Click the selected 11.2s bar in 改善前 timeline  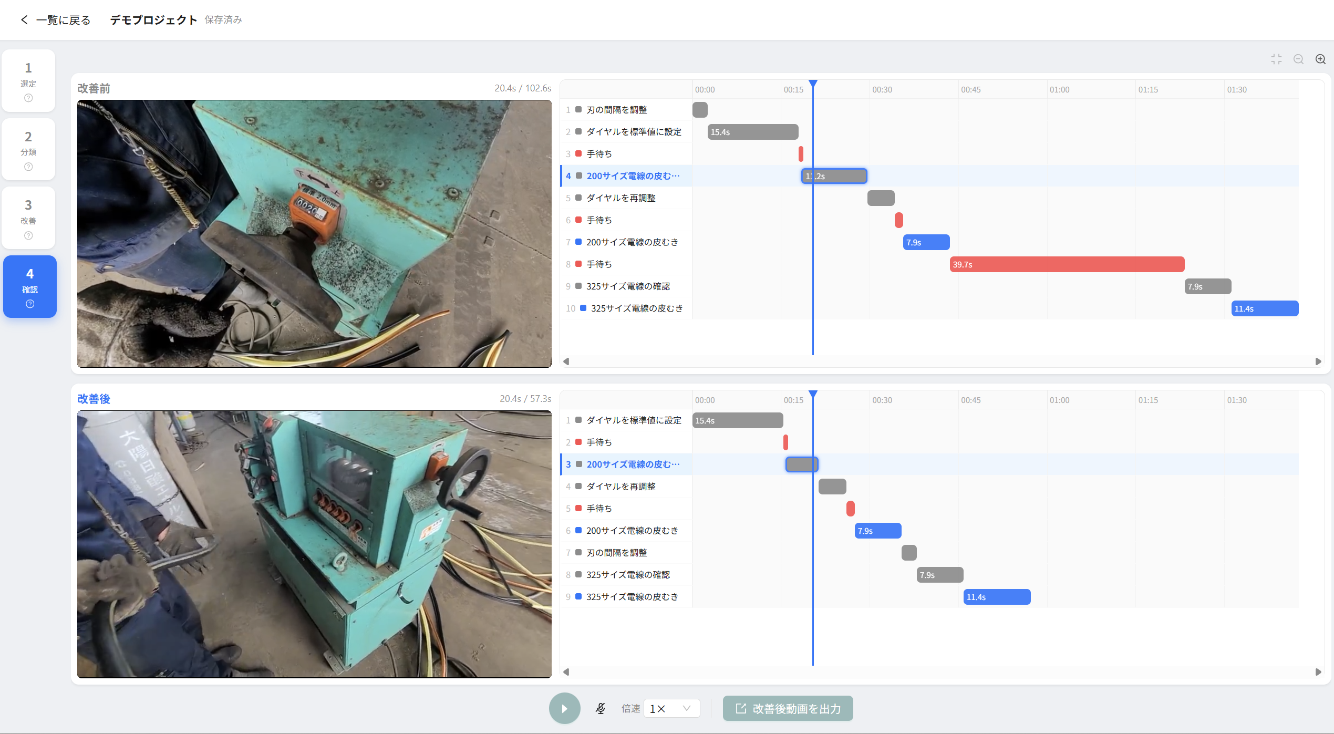(834, 176)
